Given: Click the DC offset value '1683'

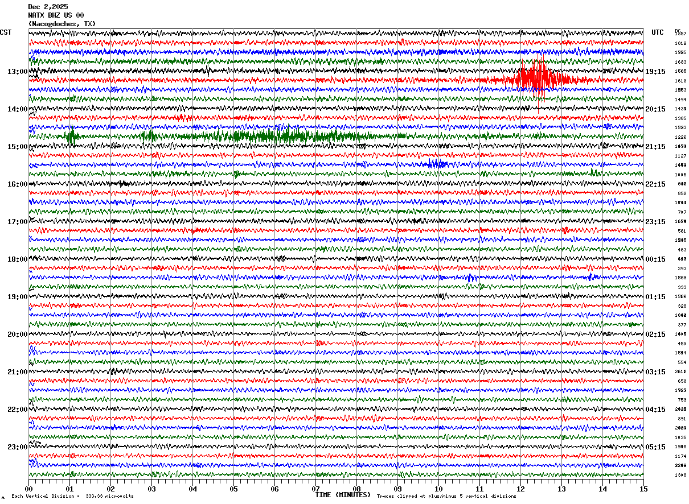Looking at the screenshot, I should 680,62.
